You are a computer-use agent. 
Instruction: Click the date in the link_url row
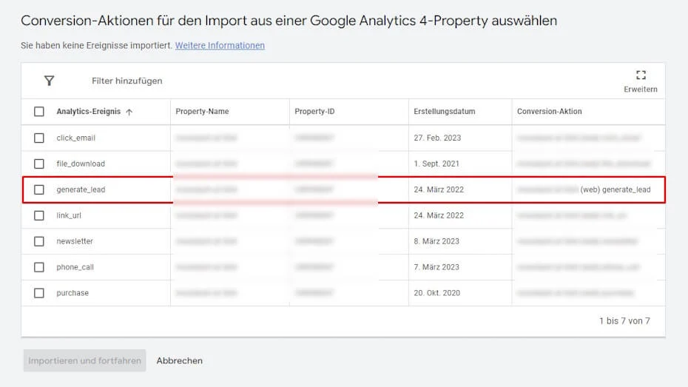(x=439, y=215)
